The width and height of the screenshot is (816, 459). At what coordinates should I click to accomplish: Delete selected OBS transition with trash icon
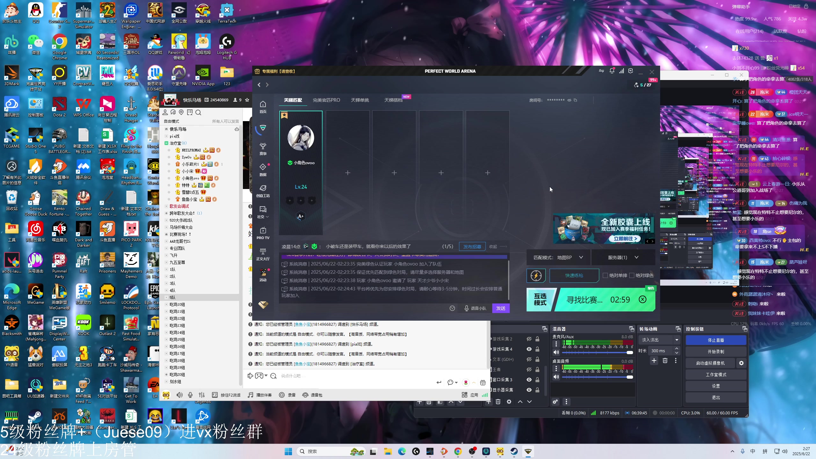(x=665, y=361)
